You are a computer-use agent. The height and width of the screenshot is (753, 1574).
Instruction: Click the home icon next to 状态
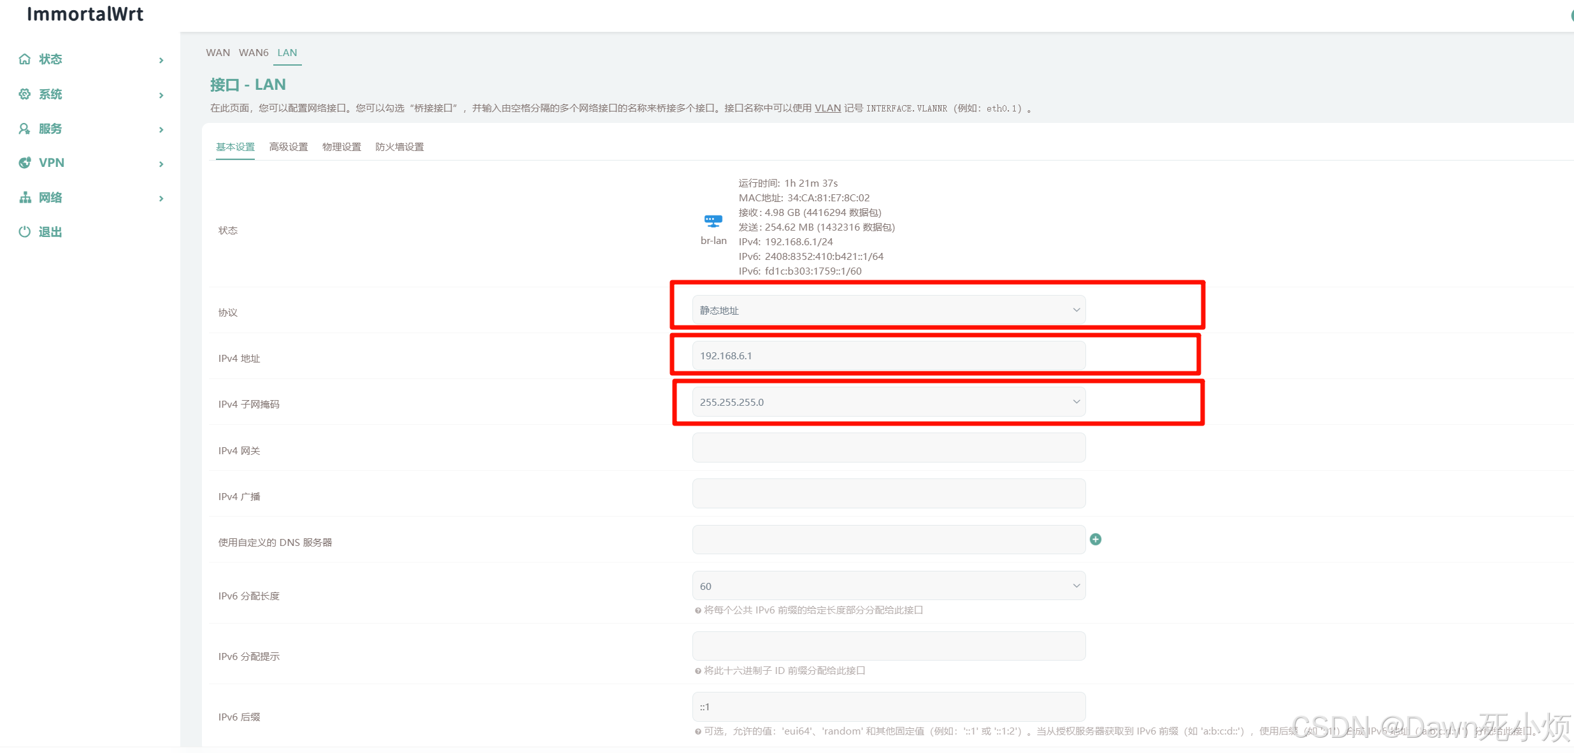tap(25, 59)
